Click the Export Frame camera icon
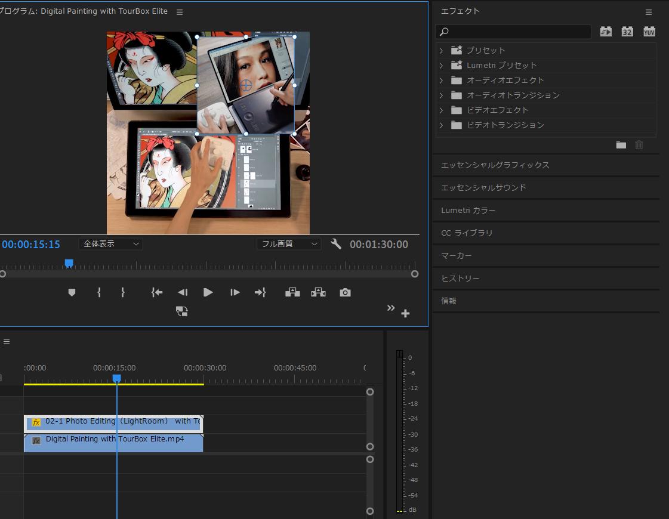Image resolution: width=669 pixels, height=519 pixels. [x=345, y=292]
